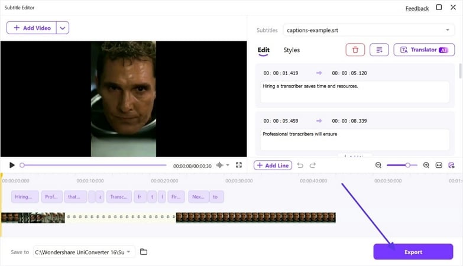The image size is (463, 266).
Task: Close the Subtitle Editor window
Action: click(x=454, y=7)
